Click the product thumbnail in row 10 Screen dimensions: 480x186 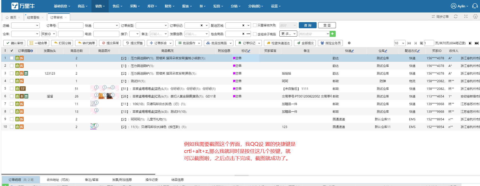93,126
